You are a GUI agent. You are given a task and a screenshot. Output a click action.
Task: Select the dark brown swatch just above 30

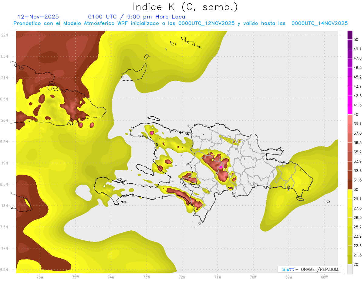point(350,185)
